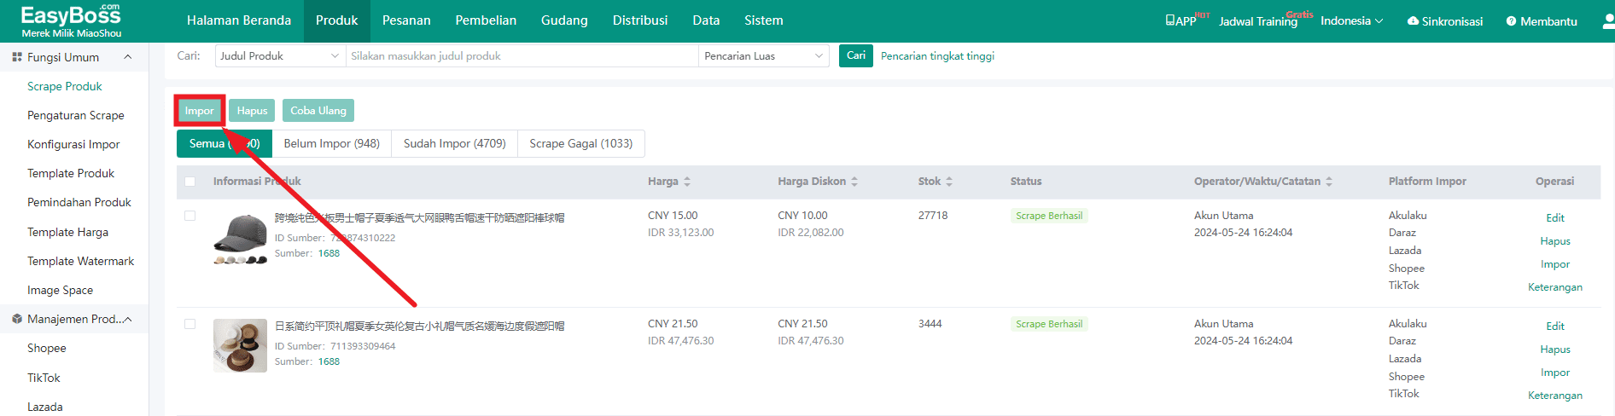1615x416 pixels.
Task: Switch to the Belum Impor (948) tab
Action: point(332,143)
